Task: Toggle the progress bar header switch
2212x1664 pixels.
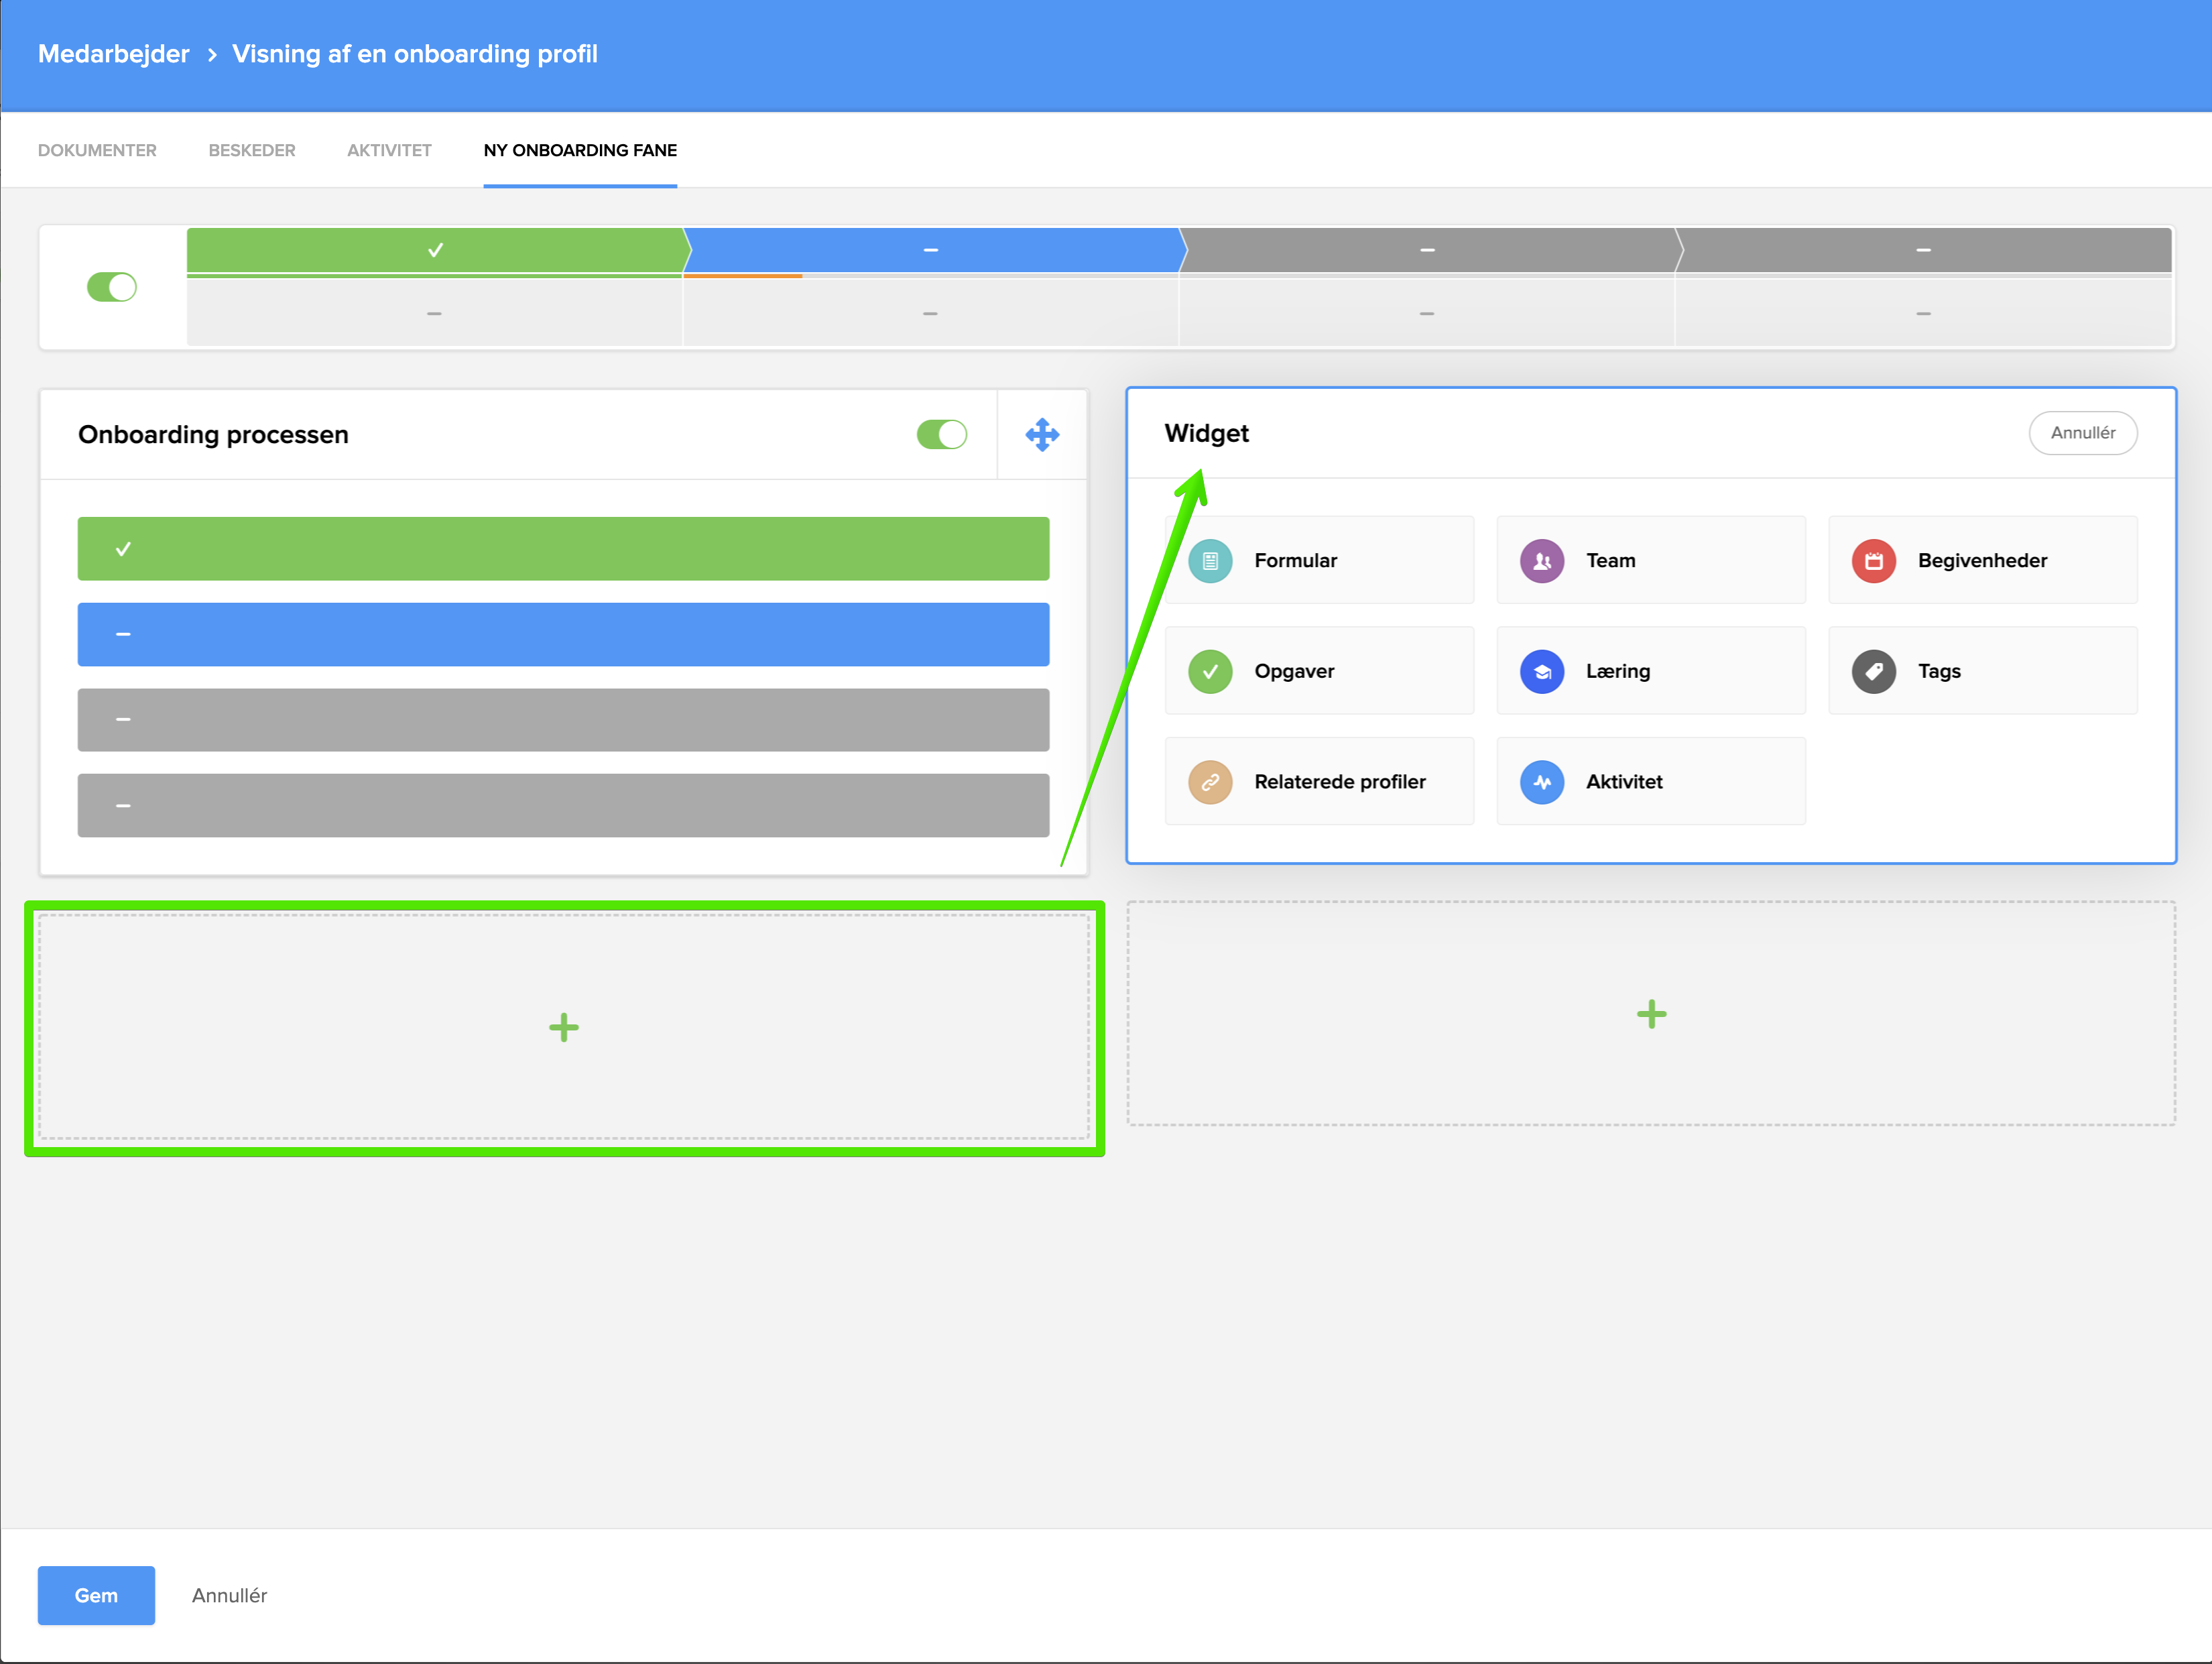Action: pyautogui.click(x=111, y=288)
